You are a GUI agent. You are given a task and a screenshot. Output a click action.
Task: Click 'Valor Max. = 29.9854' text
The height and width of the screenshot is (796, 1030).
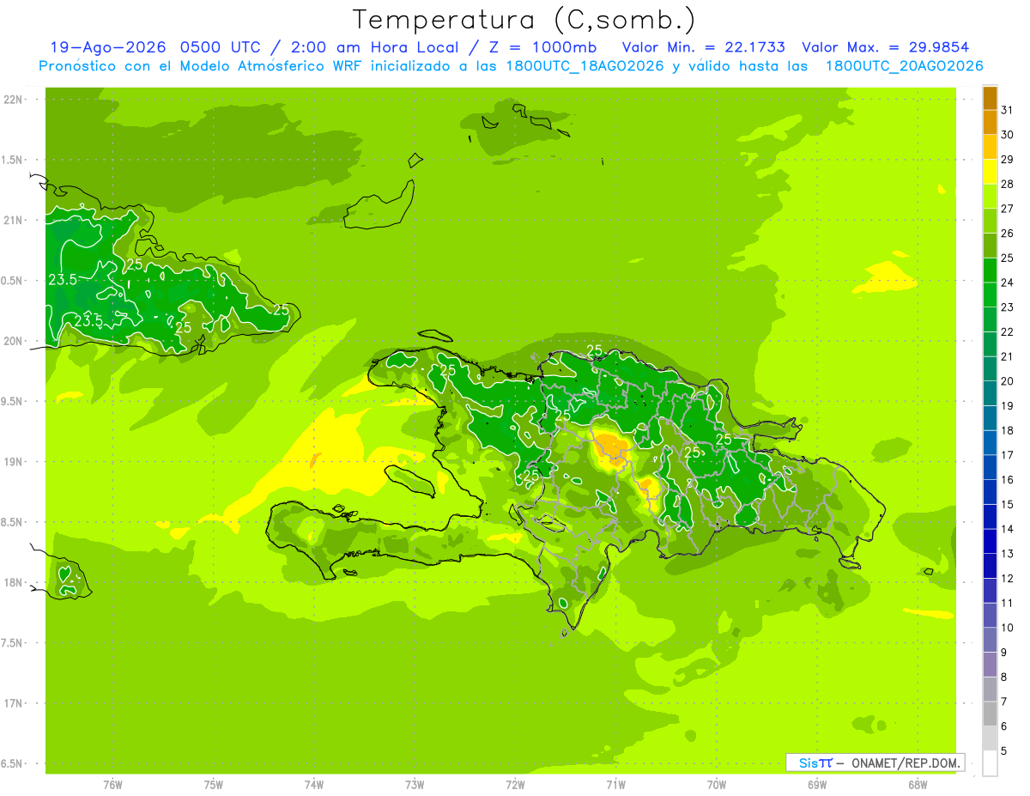click(x=886, y=47)
